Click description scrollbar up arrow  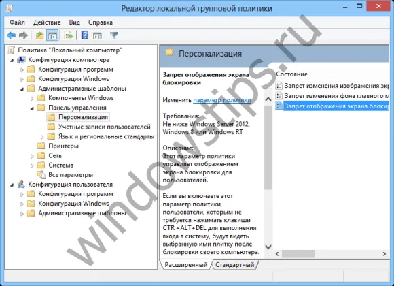(268, 99)
